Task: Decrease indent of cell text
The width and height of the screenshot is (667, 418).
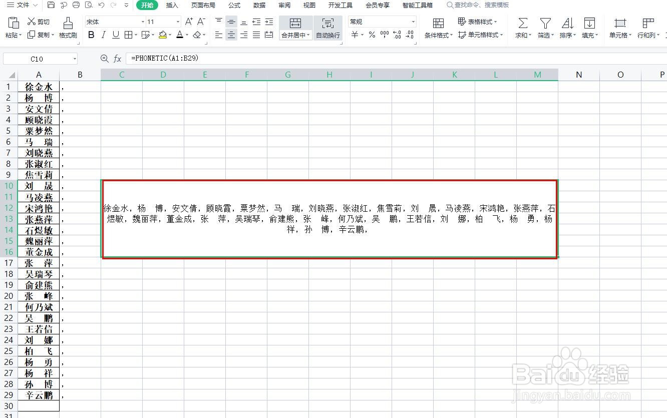Action: [x=256, y=22]
